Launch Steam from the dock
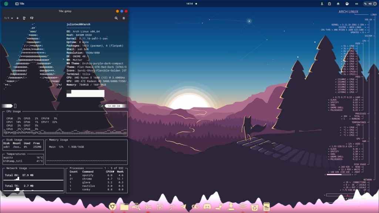The image size is (379, 213). [219, 206]
